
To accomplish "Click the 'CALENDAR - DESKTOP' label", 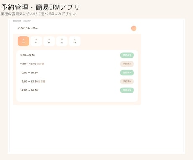I will [22, 21].
